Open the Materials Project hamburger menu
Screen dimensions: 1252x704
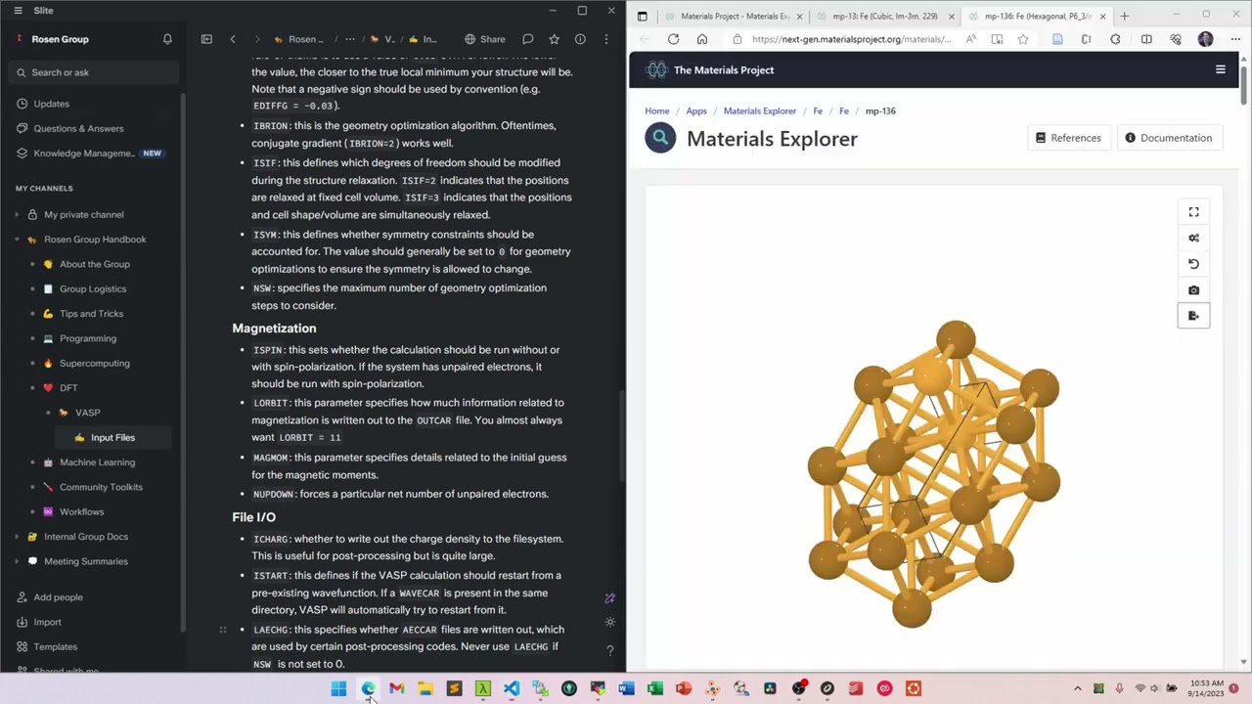pyautogui.click(x=1220, y=69)
